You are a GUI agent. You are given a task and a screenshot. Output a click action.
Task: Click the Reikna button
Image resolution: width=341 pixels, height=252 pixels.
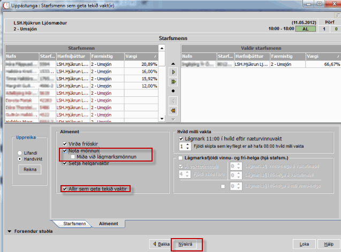[x=30, y=170]
